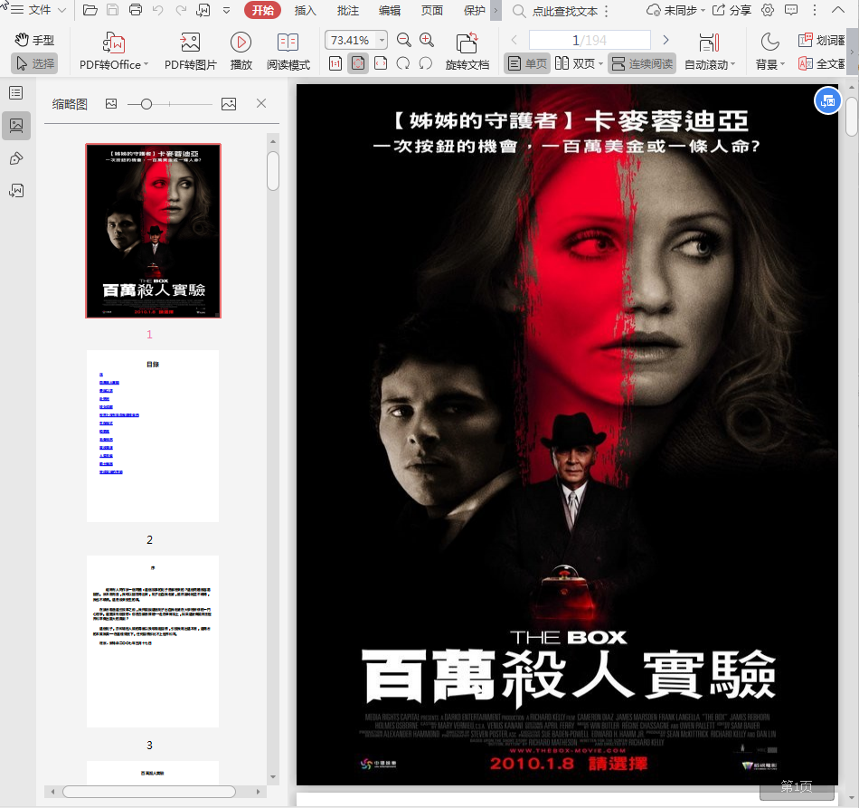
Task: Expand 背景 dropdown arrow
Action: coord(782,64)
